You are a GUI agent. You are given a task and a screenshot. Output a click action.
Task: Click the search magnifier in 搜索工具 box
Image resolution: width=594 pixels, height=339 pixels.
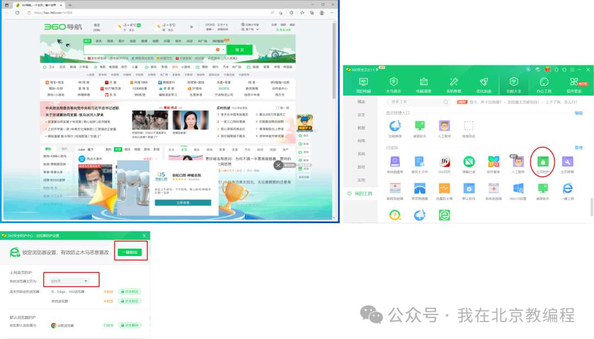(446, 102)
